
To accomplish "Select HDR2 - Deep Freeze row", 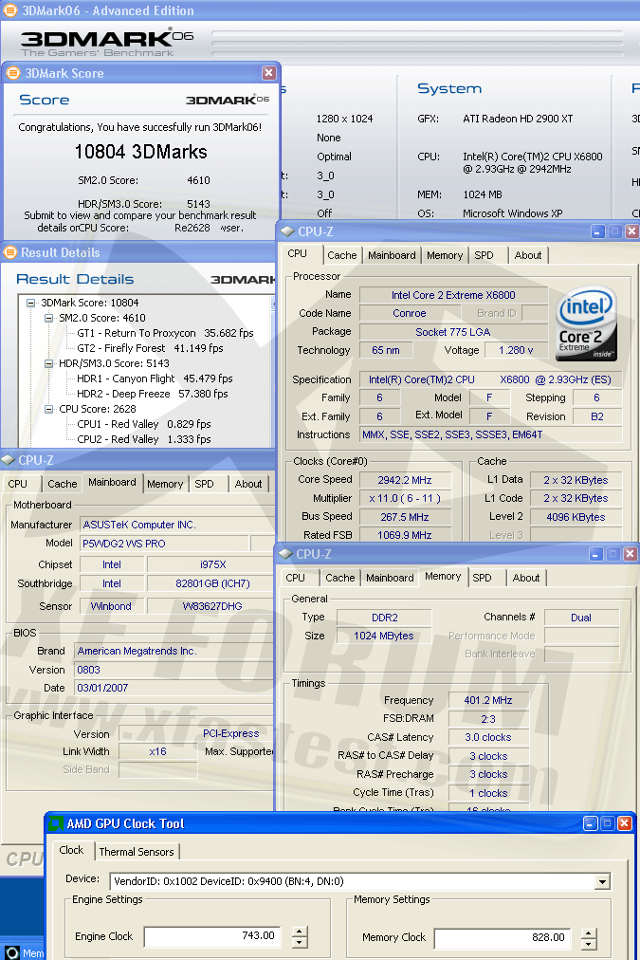I will (x=153, y=394).
